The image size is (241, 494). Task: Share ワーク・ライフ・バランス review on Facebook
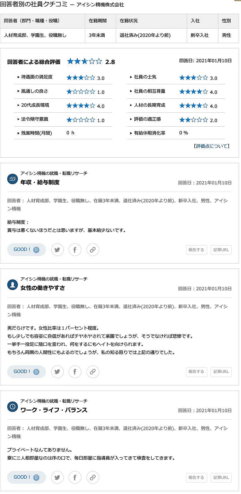[75, 478]
